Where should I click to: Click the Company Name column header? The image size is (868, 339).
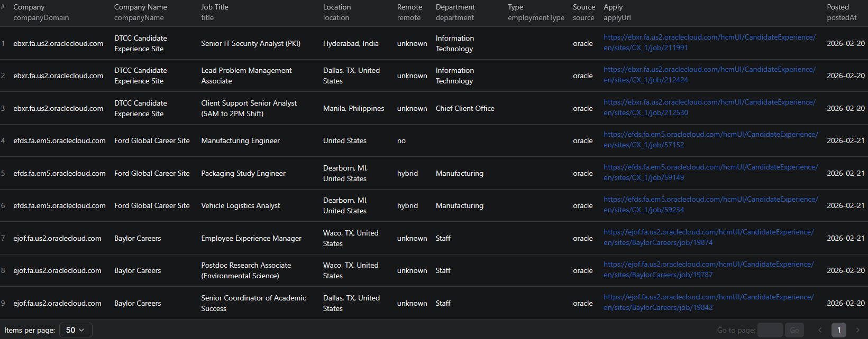point(140,7)
